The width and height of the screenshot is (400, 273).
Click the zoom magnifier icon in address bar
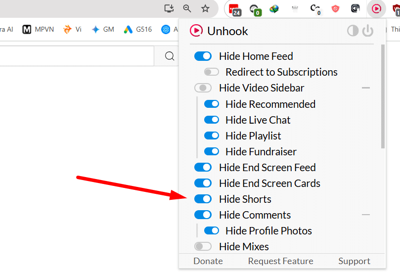(187, 8)
